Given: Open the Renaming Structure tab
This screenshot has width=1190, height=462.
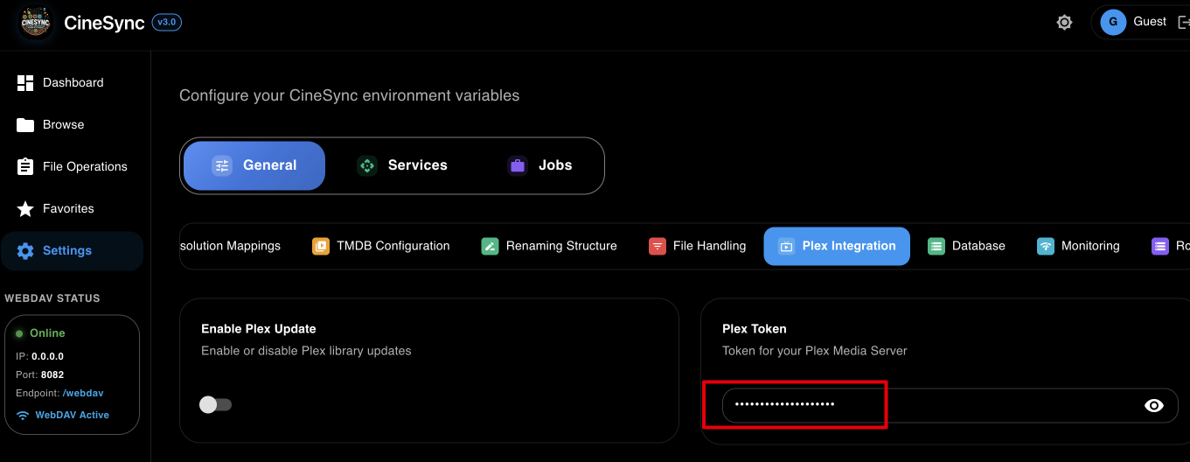Looking at the screenshot, I should 549,246.
